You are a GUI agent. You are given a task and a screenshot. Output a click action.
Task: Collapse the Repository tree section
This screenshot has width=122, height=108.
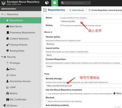coord(2,14)
